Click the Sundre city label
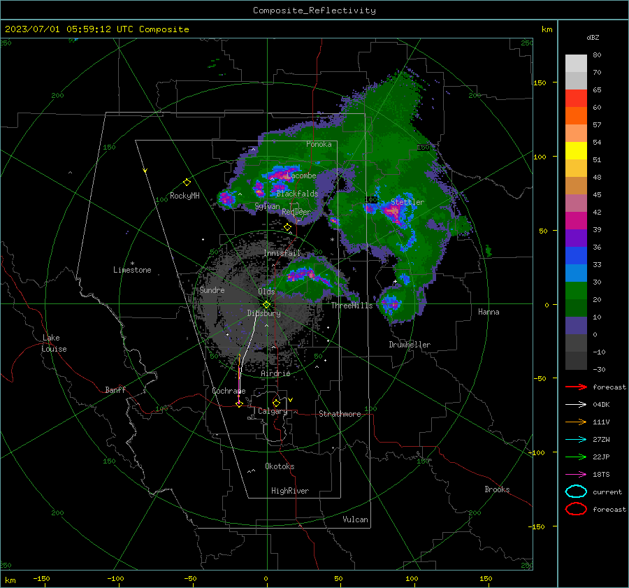The height and width of the screenshot is (588, 629). click(212, 289)
